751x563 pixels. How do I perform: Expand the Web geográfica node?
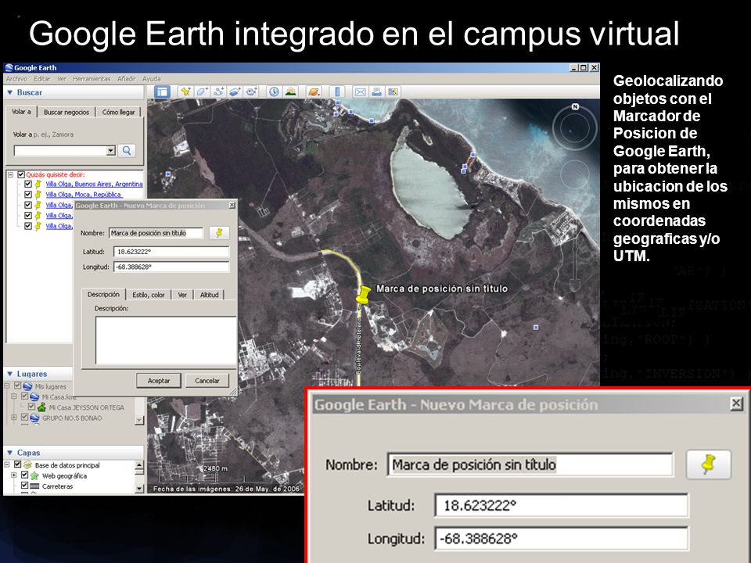click(14, 475)
